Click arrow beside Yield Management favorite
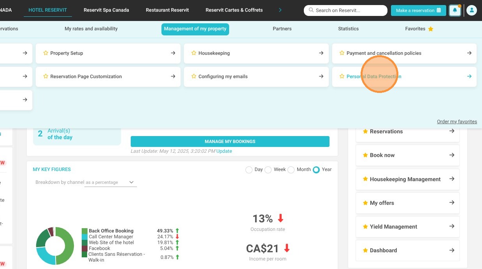This screenshot has height=269, width=482. [452, 226]
